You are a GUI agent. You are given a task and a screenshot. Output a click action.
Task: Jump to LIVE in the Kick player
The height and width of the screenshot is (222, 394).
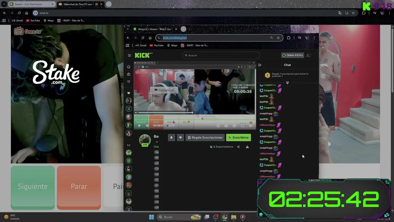click(171, 125)
